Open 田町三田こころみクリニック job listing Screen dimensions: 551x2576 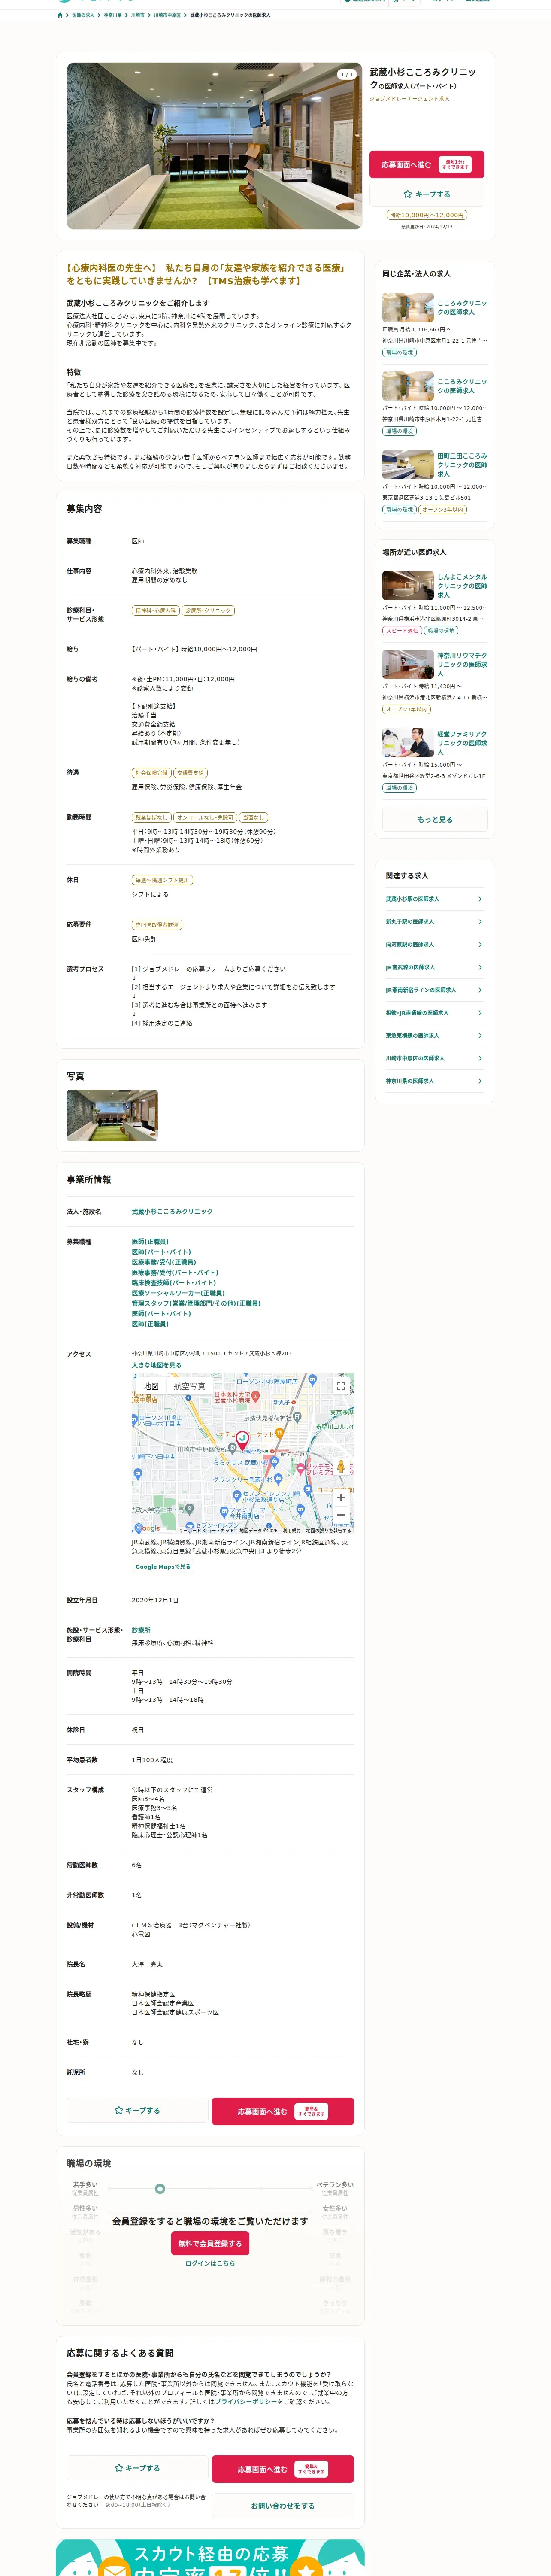tap(462, 465)
